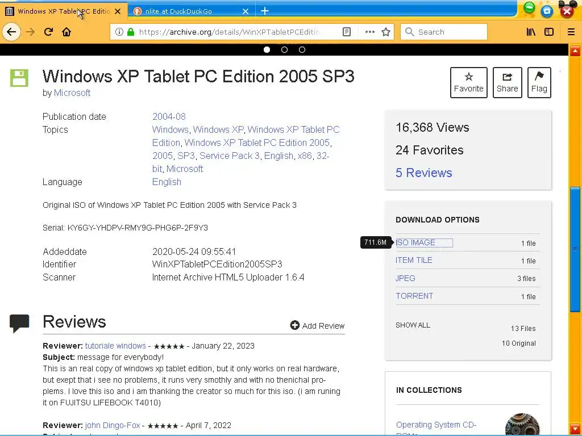
Task: Click the Share button
Action: point(508,83)
